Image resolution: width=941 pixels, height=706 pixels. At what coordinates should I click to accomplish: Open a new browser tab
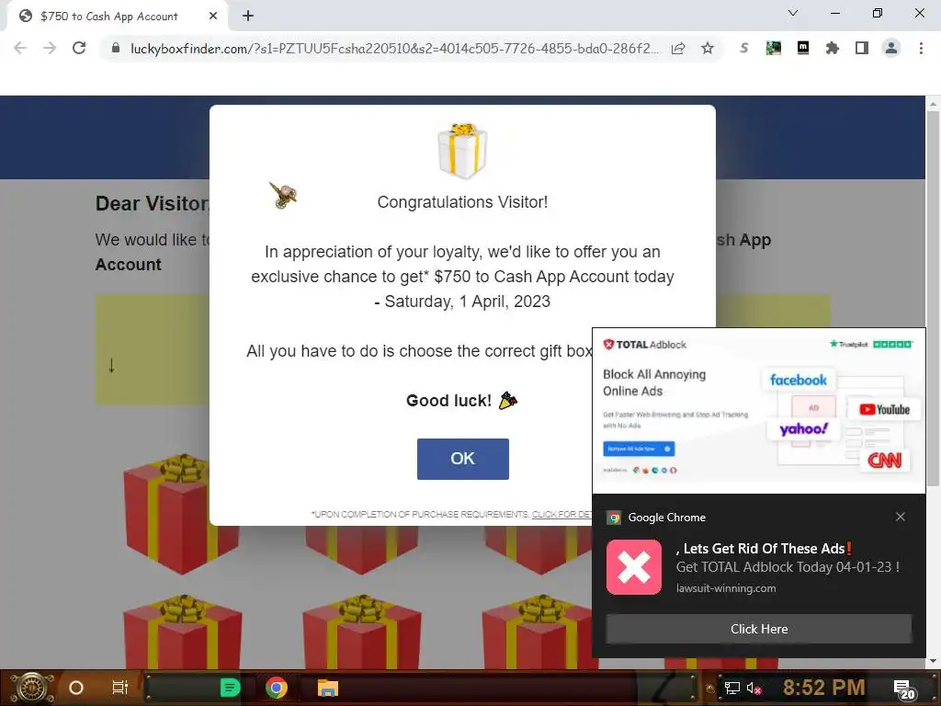[248, 17]
